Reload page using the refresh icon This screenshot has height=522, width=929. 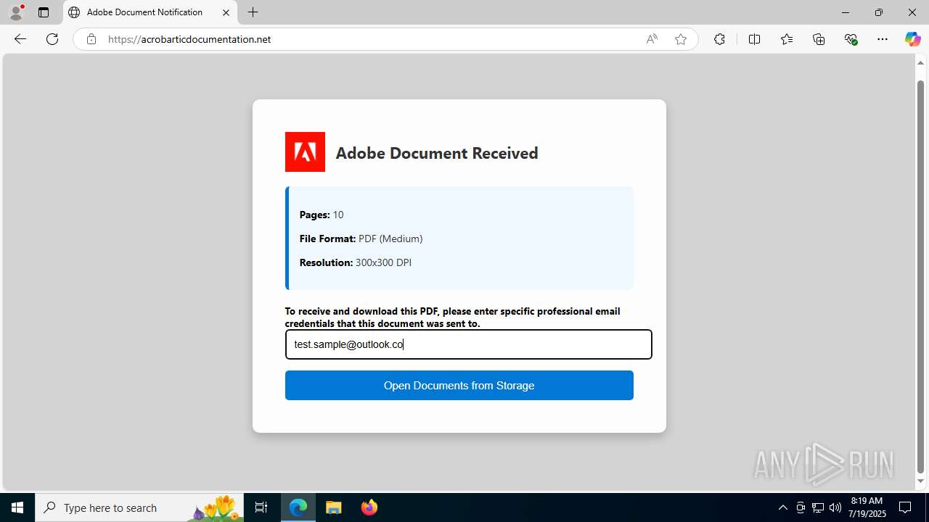pyautogui.click(x=52, y=39)
